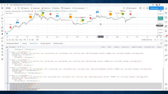The width and height of the screenshot is (168, 94).
Task: Enter fullscreen mode icon
Action: 144,8
